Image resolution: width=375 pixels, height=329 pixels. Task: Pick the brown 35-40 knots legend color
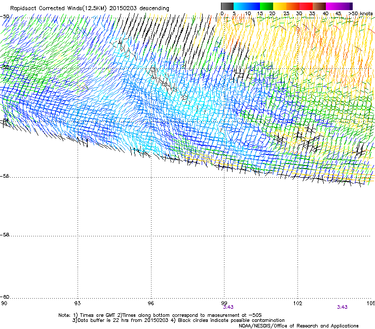tap(319, 6)
